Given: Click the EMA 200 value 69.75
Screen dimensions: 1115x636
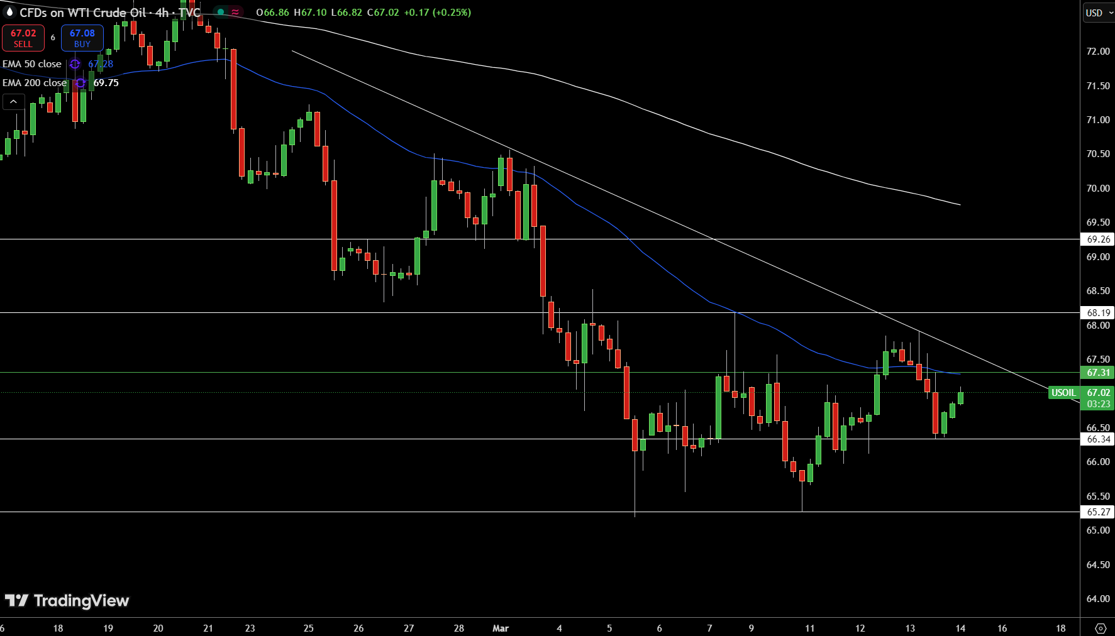Looking at the screenshot, I should (x=106, y=83).
